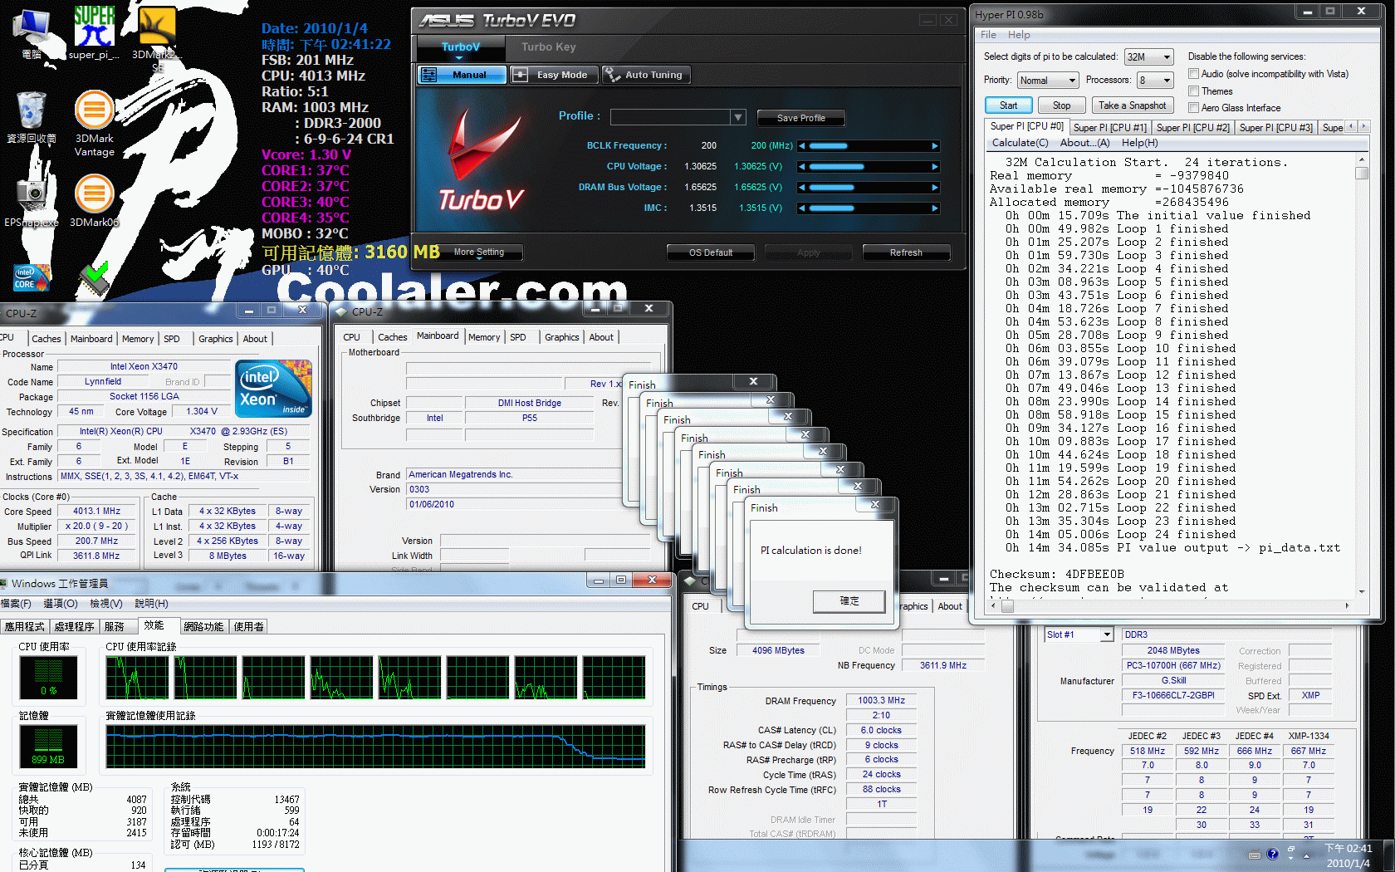
Task: Decrease IMC voltage with left arrow
Action: point(802,208)
